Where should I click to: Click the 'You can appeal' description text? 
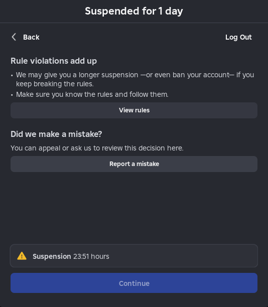point(97,148)
